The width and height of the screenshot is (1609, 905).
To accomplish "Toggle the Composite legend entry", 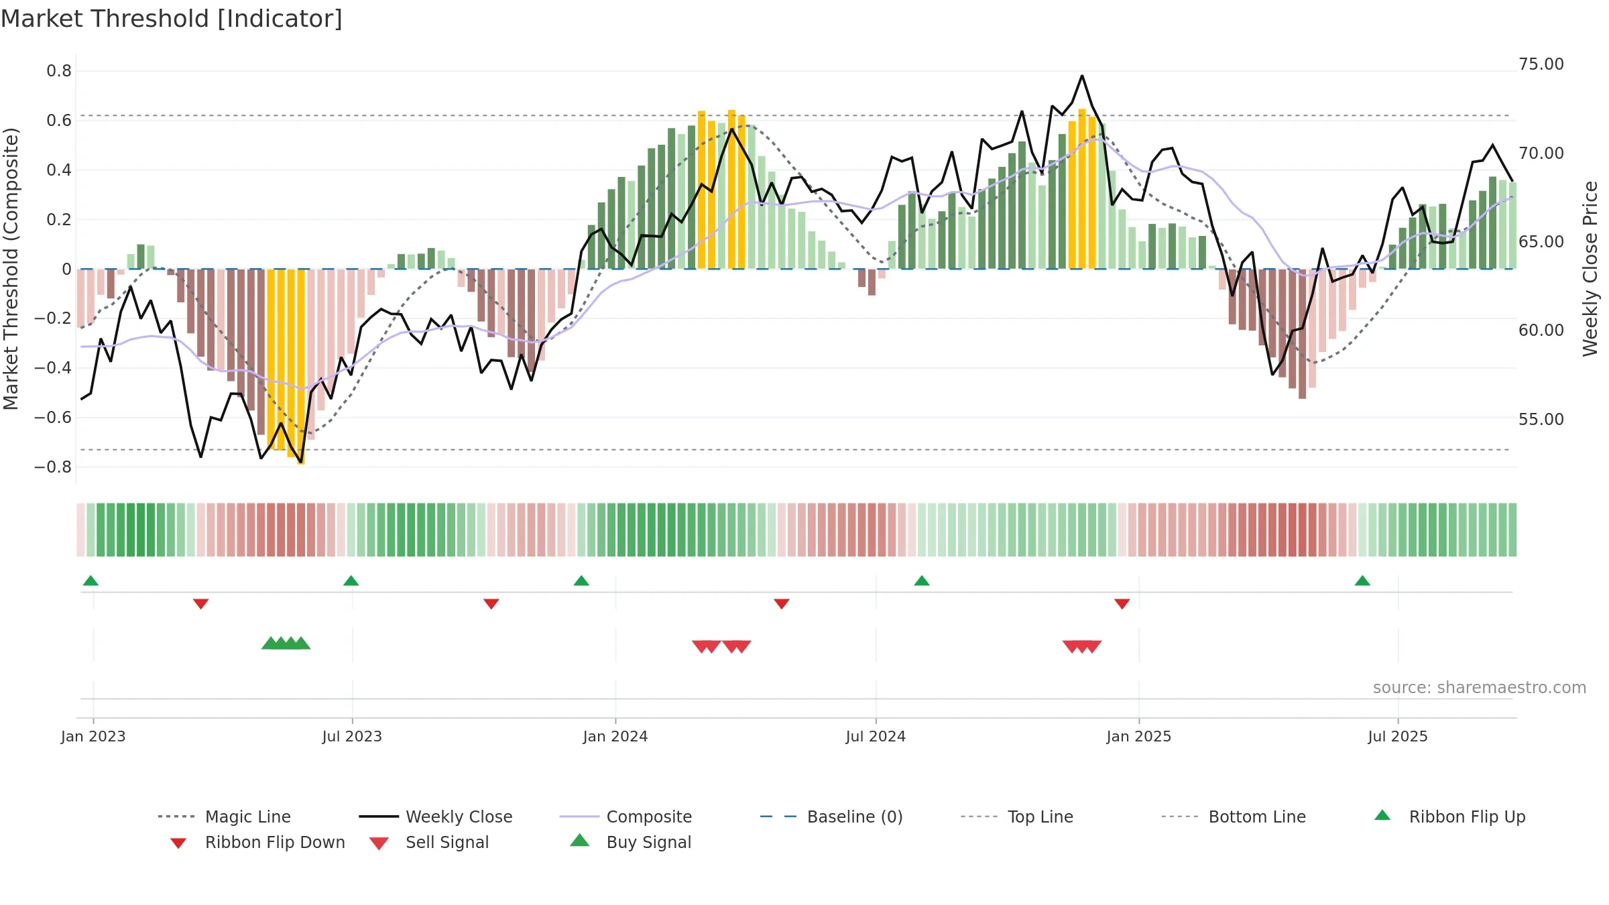I will coord(625,817).
